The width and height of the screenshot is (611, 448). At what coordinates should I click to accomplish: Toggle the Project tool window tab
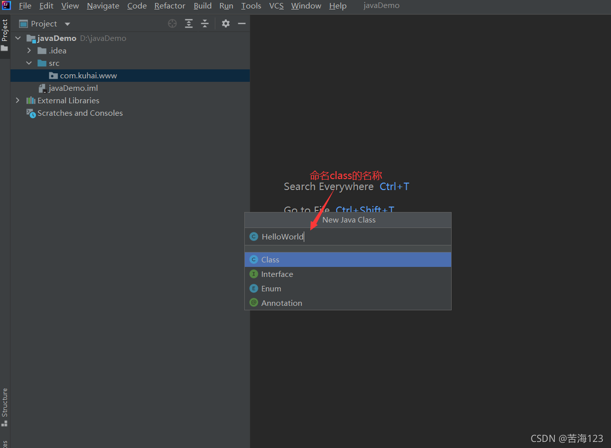tap(4, 36)
